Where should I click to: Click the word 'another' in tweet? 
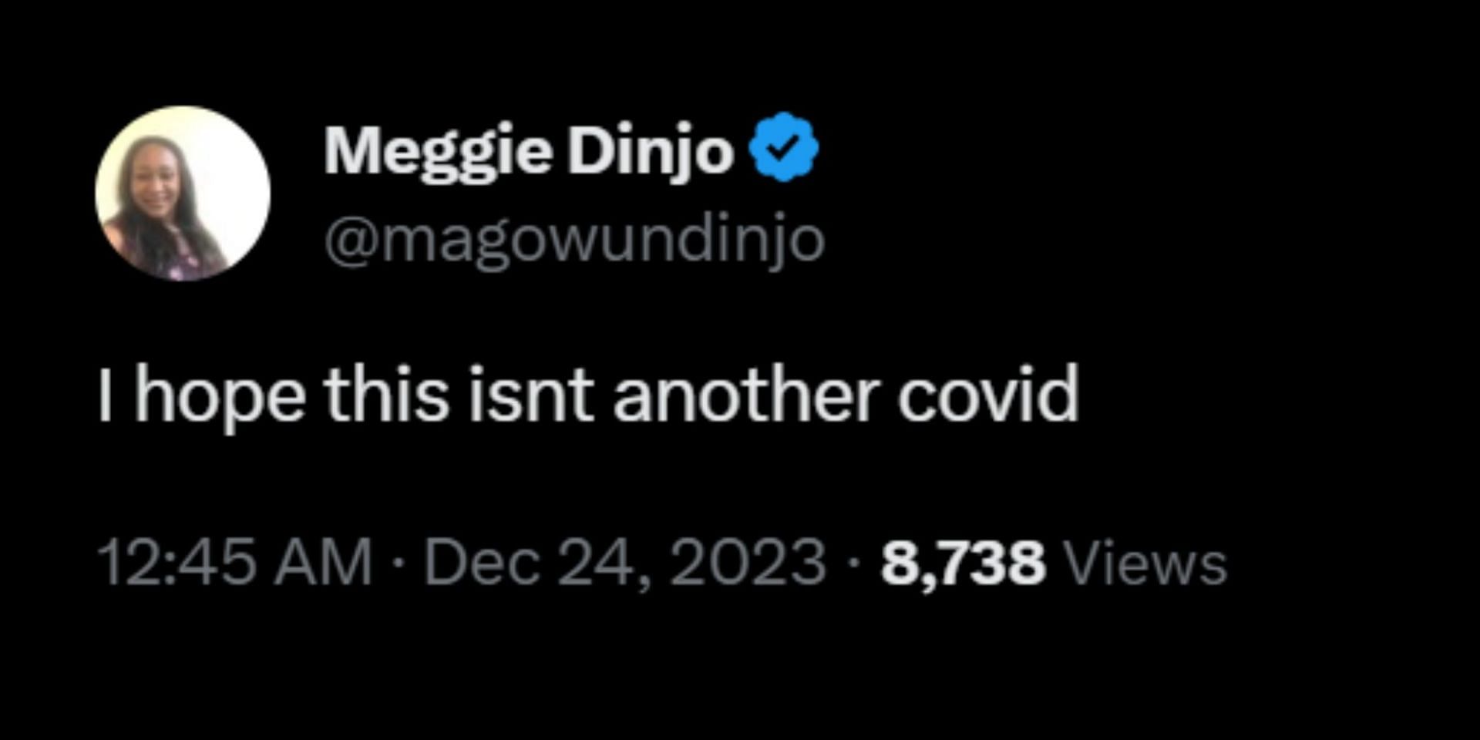(745, 395)
